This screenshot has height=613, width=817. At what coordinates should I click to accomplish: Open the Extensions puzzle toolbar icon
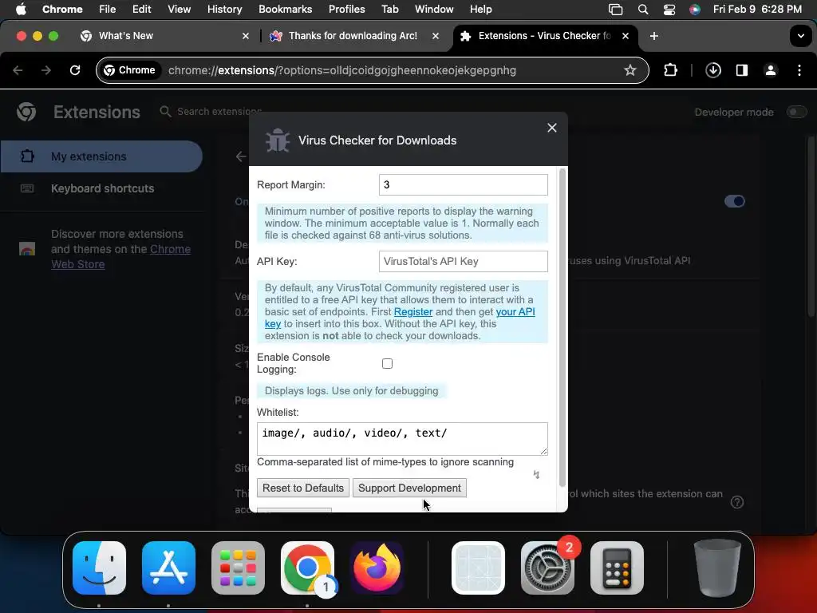coord(670,70)
